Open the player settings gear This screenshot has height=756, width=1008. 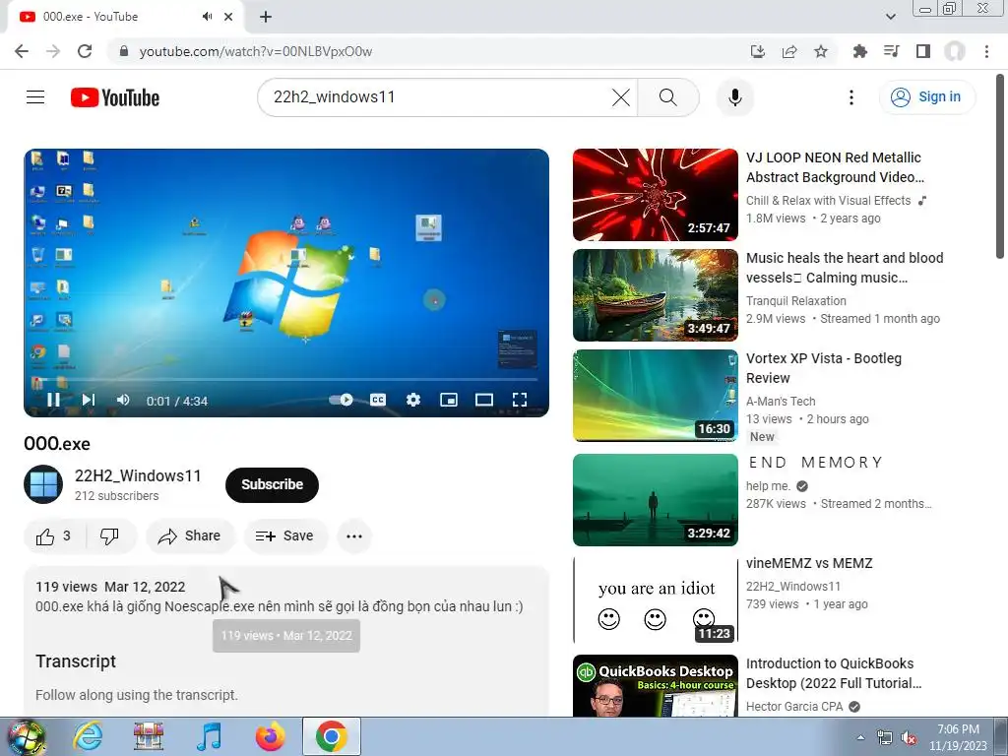[413, 400]
